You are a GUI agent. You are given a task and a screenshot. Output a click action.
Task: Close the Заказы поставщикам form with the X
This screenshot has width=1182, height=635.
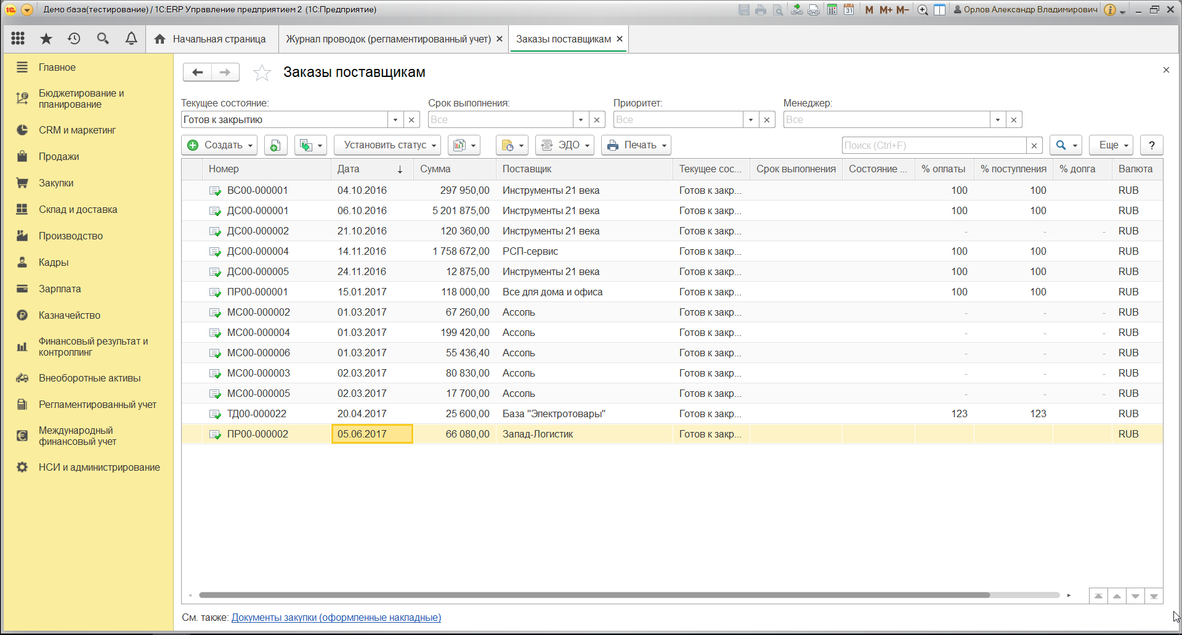coord(1166,70)
